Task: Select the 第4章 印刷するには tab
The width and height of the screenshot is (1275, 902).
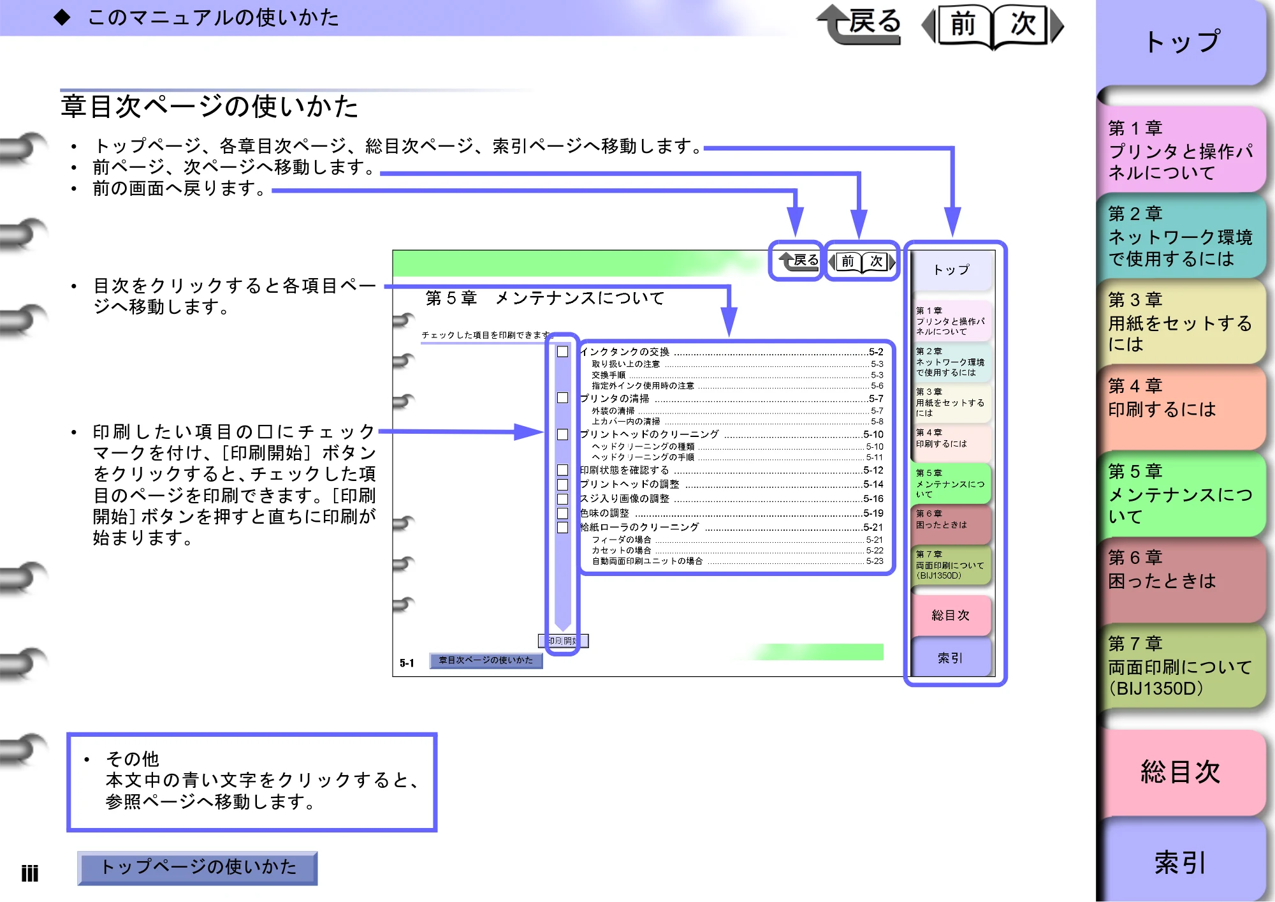Action: tap(1183, 408)
